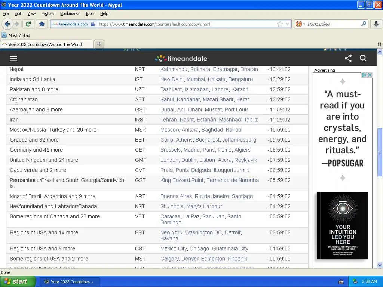Image resolution: width=383 pixels, height=287 pixels.
Task: Click the browser Forward arrow
Action: [x=16, y=24]
